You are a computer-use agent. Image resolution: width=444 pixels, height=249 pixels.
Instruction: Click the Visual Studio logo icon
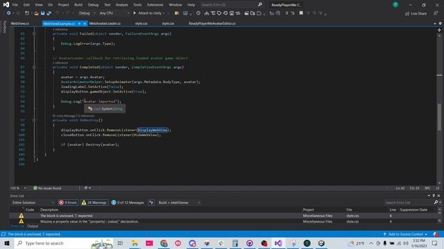click(6, 5)
